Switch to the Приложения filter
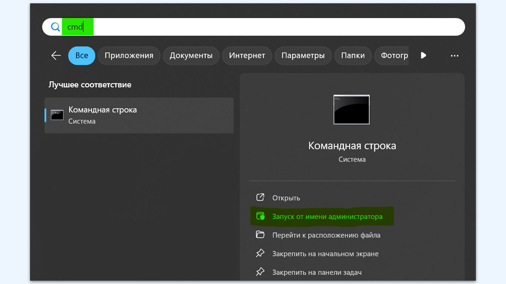506x284 pixels. pos(129,55)
